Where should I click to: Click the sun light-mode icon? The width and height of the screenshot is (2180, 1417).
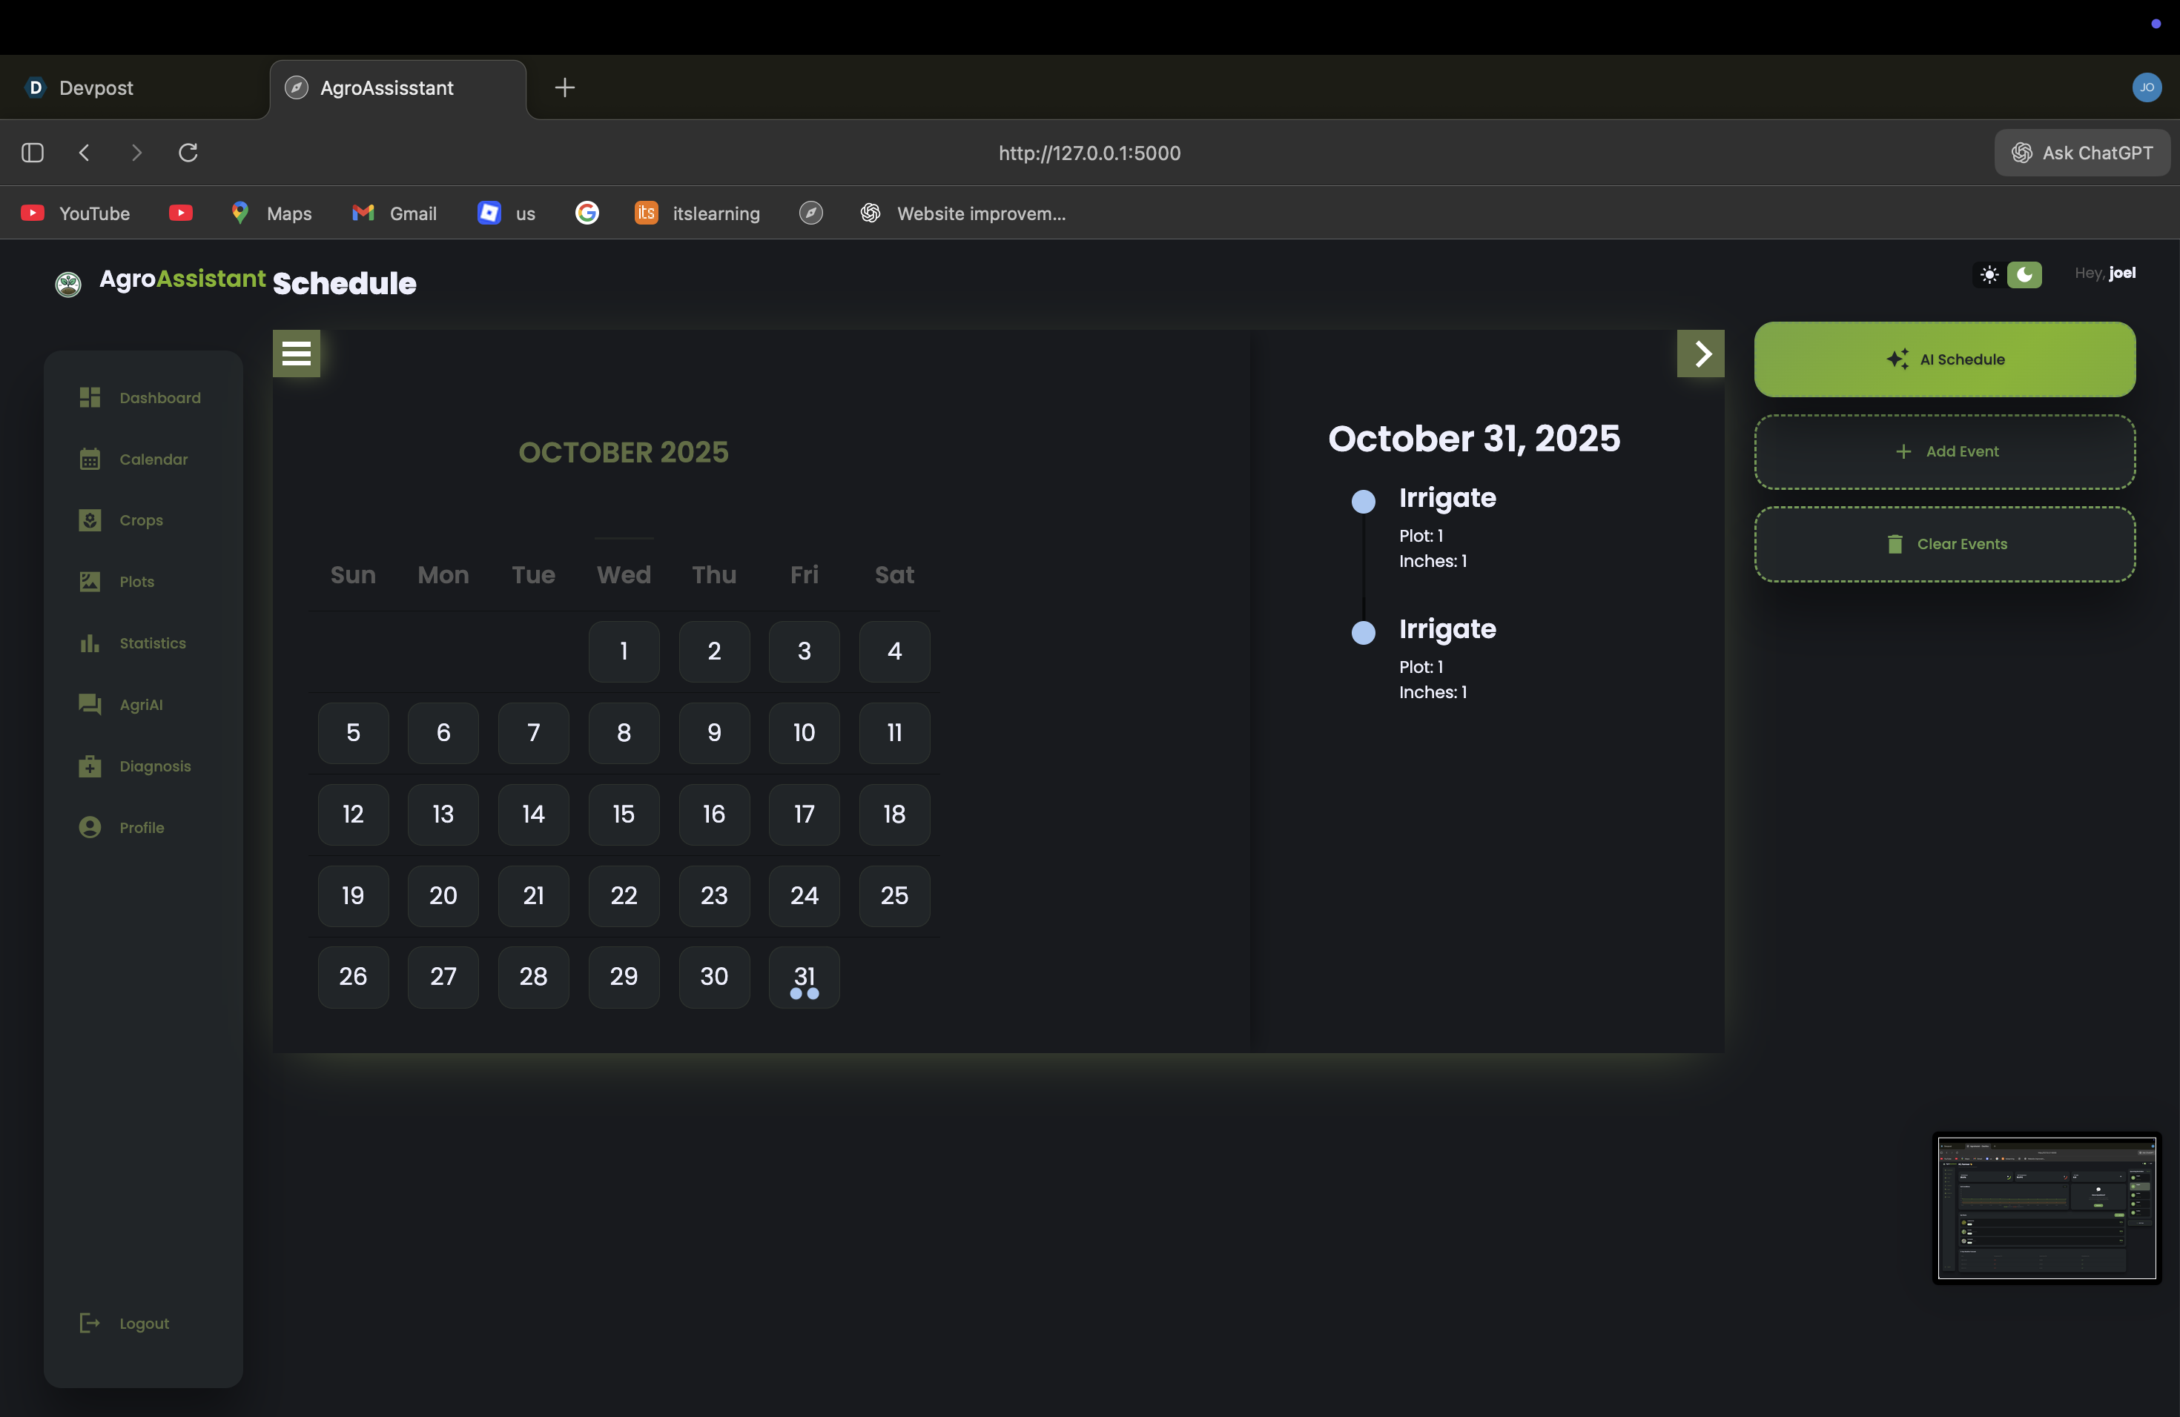tap(1989, 275)
